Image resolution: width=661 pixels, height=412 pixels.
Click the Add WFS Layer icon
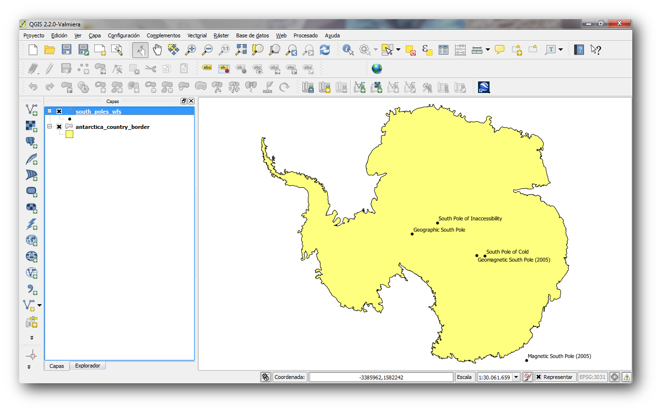[32, 273]
